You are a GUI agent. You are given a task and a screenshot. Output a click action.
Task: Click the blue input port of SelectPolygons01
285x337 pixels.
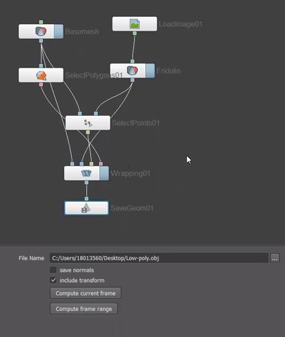point(41,66)
